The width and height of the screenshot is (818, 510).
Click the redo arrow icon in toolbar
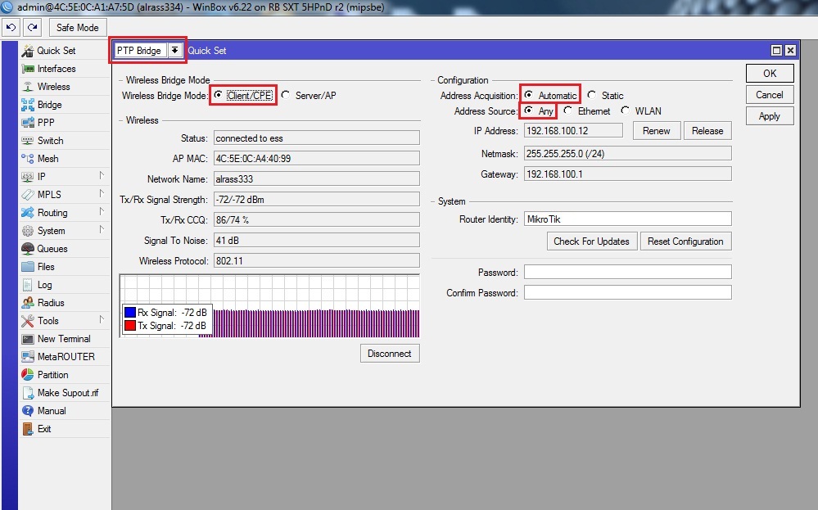(31, 27)
